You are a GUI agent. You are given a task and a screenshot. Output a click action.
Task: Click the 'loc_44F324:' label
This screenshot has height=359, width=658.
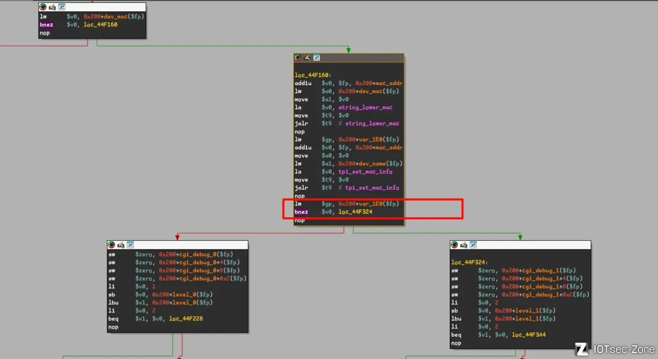470,262
